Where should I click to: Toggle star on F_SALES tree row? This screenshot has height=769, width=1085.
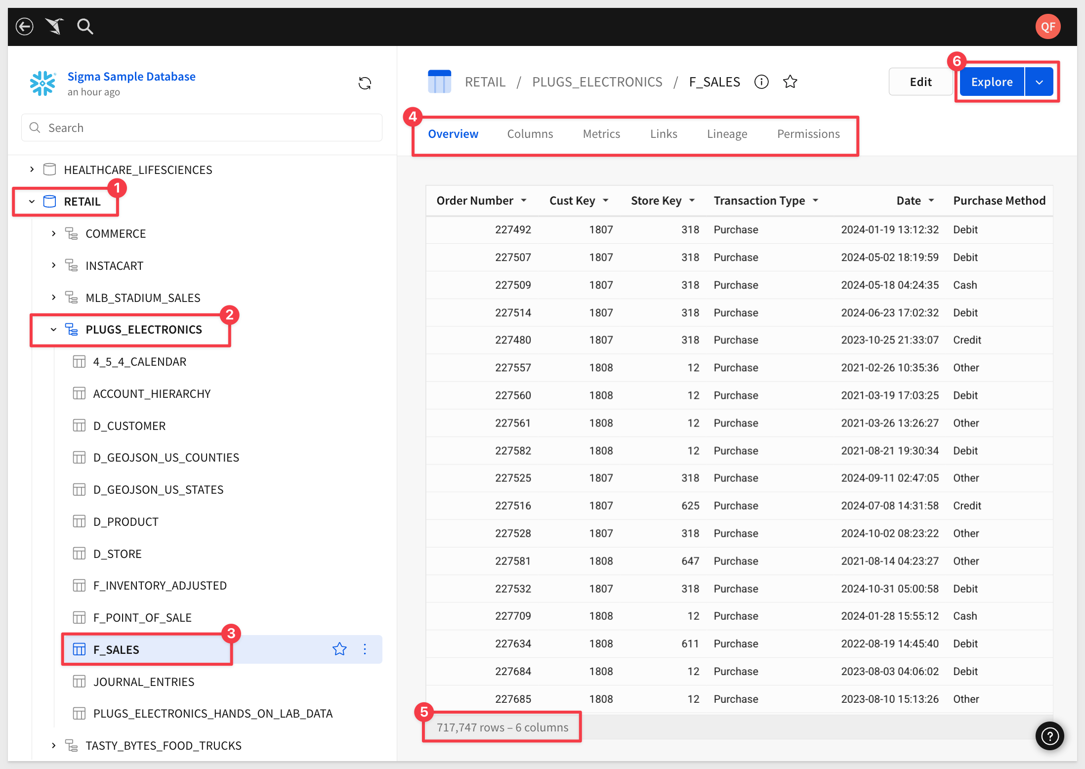[339, 649]
